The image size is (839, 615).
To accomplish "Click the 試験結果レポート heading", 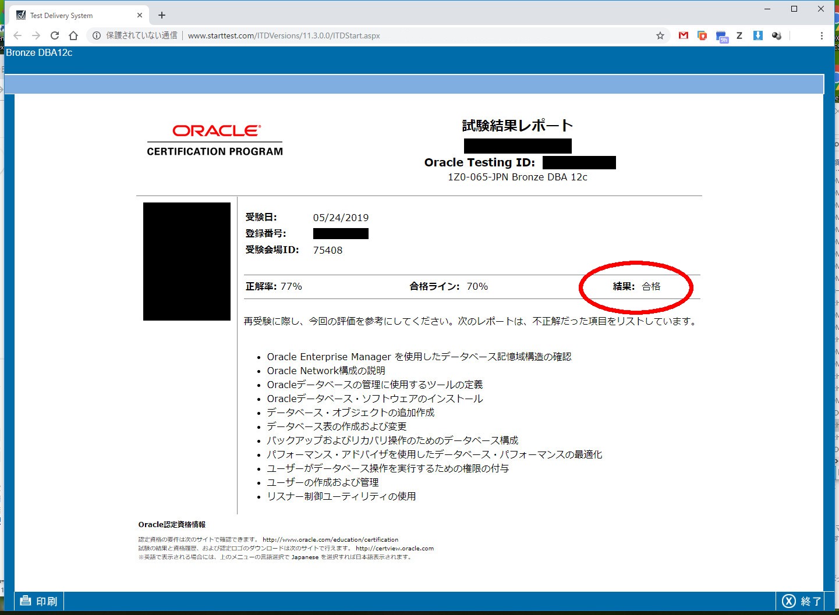I will 518,126.
